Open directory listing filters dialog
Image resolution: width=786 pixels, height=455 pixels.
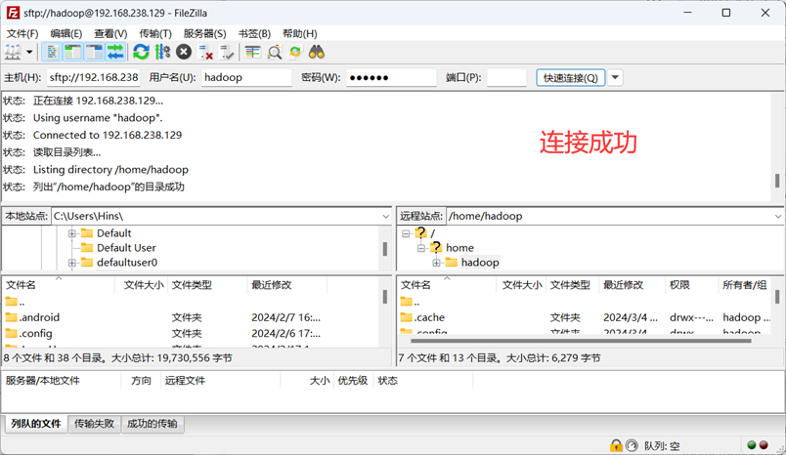(252, 52)
